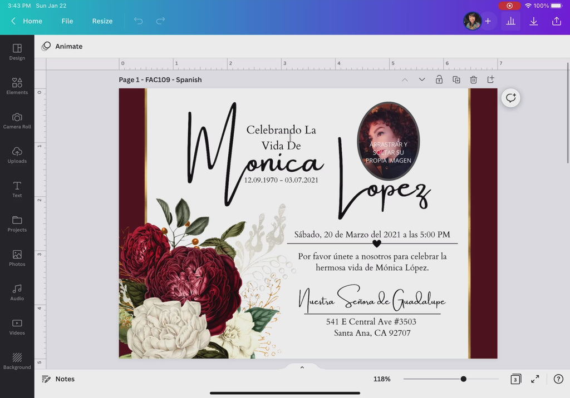
Task: Open the File menu
Action: 67,21
